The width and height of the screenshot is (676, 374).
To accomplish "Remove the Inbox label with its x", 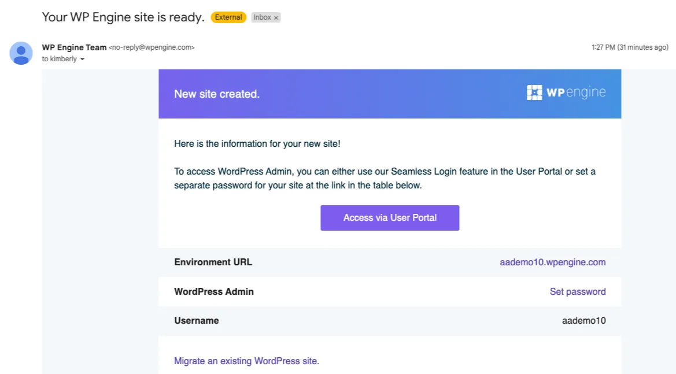I will 276,18.
